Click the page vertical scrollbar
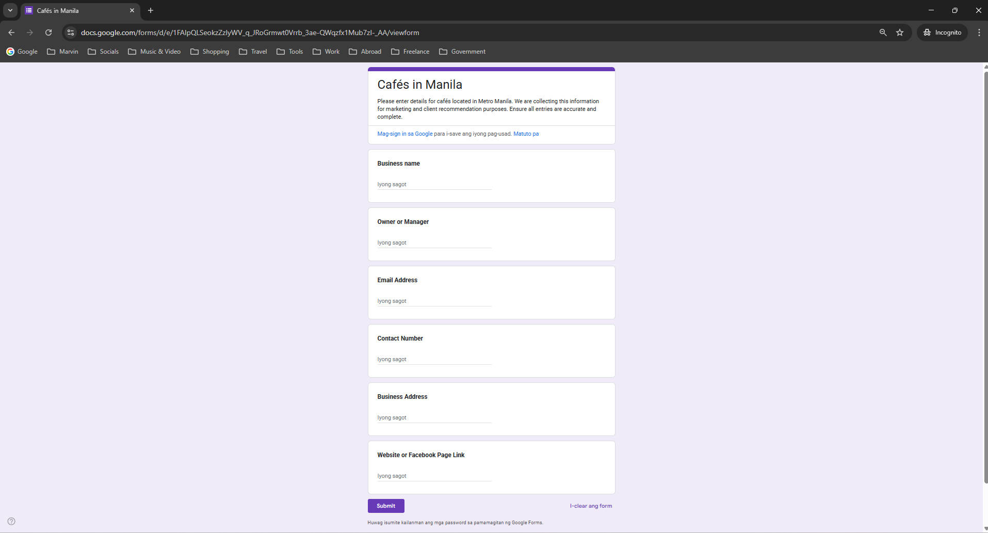988x533 pixels. pos(985,277)
